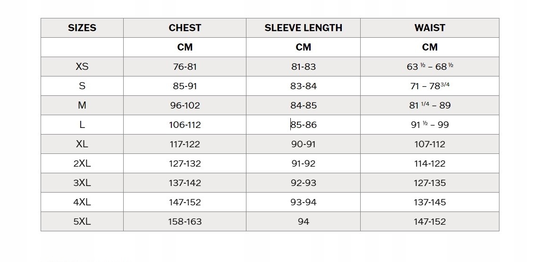Select the 2XL row label
Viewport: 541px width, 262px height.
[82, 163]
